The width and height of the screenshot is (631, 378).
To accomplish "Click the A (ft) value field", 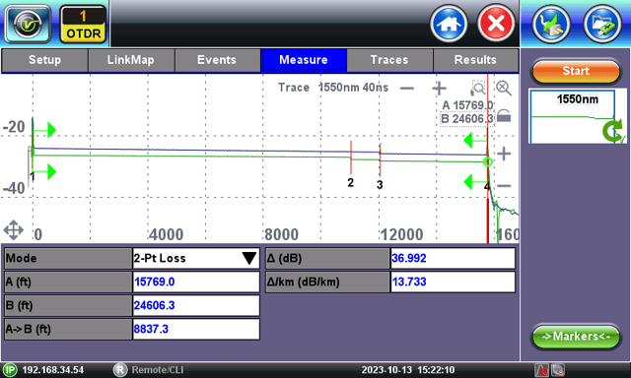I will click(x=196, y=282).
